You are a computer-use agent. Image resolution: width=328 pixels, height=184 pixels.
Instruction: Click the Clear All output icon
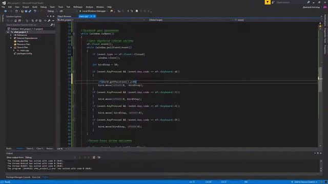click(x=94, y=157)
